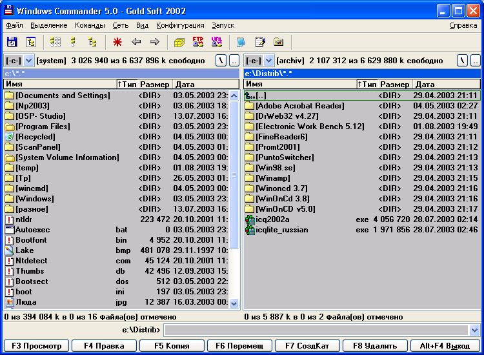Open the Справка menu
Image resolution: width=484 pixels, height=355 pixels.
tap(463, 25)
